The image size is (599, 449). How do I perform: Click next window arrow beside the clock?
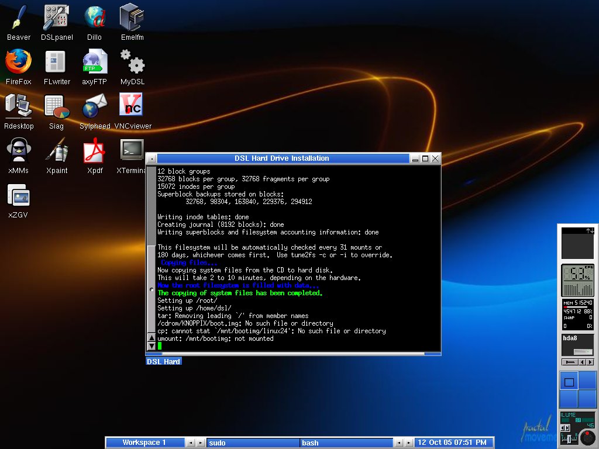coord(408,443)
